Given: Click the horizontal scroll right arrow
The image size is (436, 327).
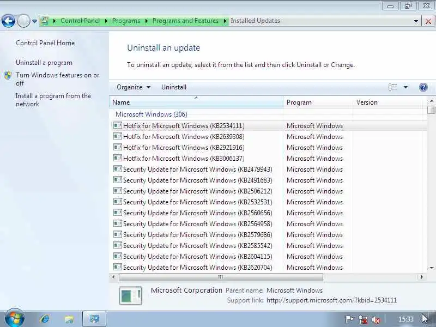Looking at the screenshot, I should click(422, 277).
